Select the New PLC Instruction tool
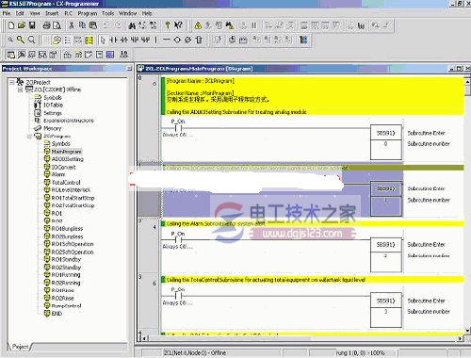The height and width of the screenshot is (358, 471). click(199, 40)
